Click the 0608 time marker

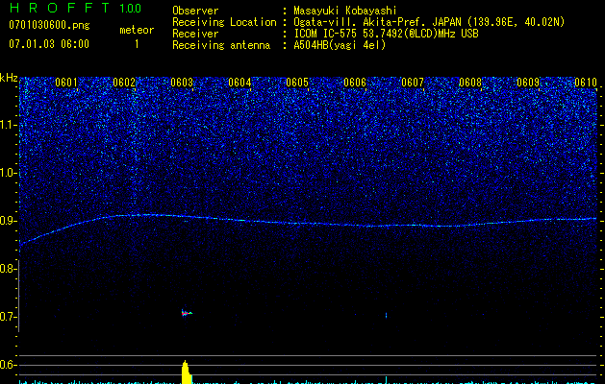[x=470, y=83]
